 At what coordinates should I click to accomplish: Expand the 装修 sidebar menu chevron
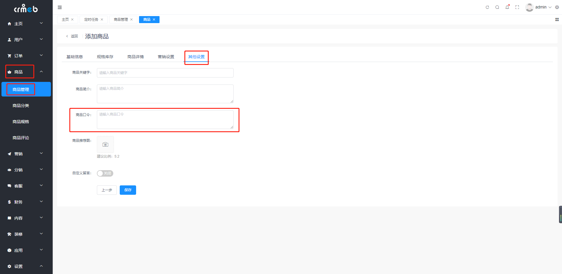tap(41, 234)
